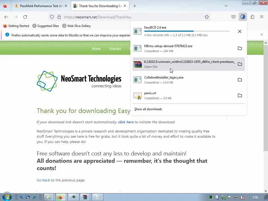
Task: Cancel the EasyBCD 2.4.exe download
Action: click(x=240, y=31)
